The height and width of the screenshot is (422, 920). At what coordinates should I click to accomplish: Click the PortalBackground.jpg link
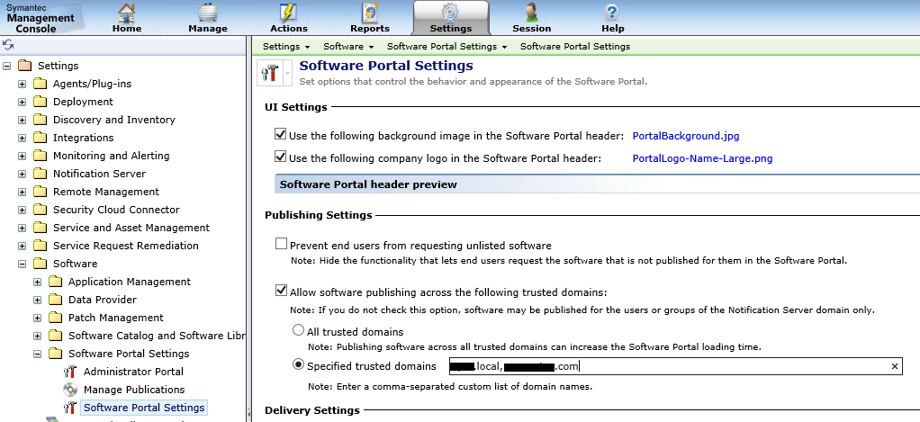click(x=686, y=136)
